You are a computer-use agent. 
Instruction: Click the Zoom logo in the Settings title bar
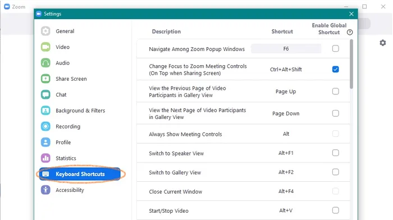(x=39, y=14)
